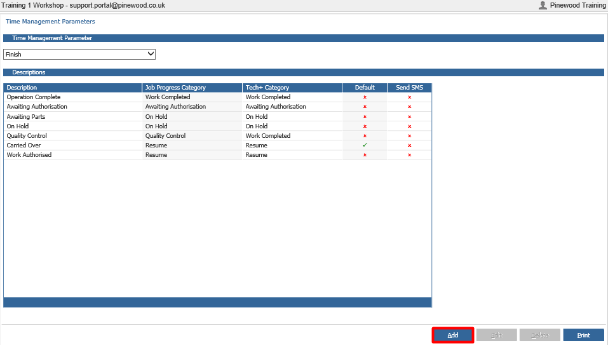Click the greyed-out Edit button
Screen dimensions: 608x345
pyautogui.click(x=496, y=335)
